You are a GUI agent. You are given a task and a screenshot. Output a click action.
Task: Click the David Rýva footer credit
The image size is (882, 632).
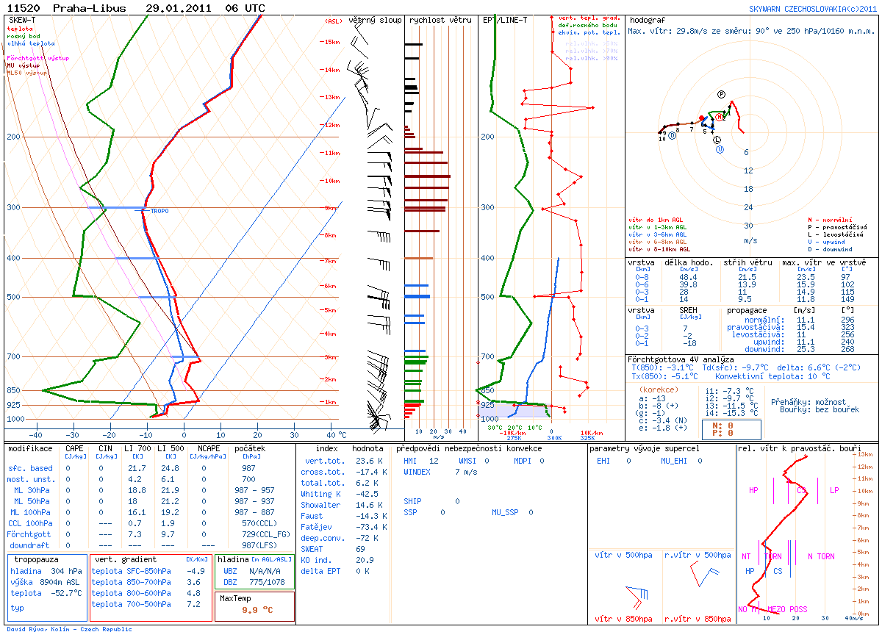[69, 629]
